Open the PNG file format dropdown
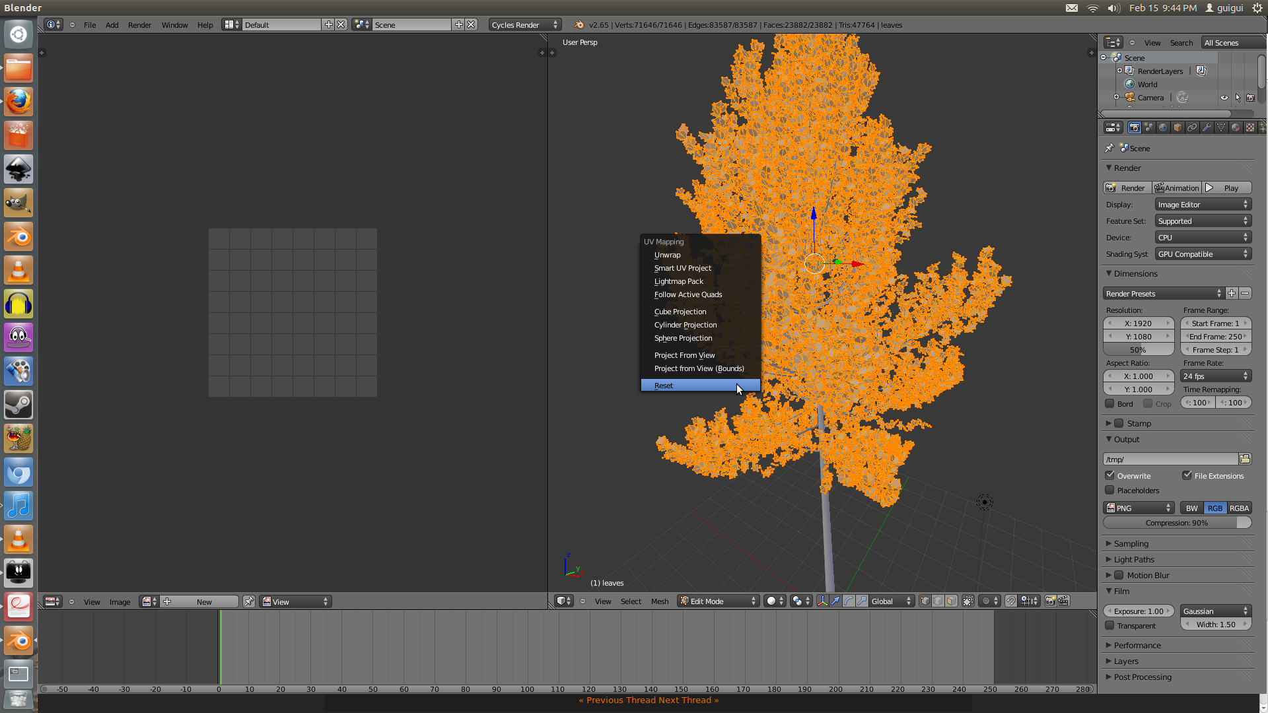 [x=1139, y=508]
